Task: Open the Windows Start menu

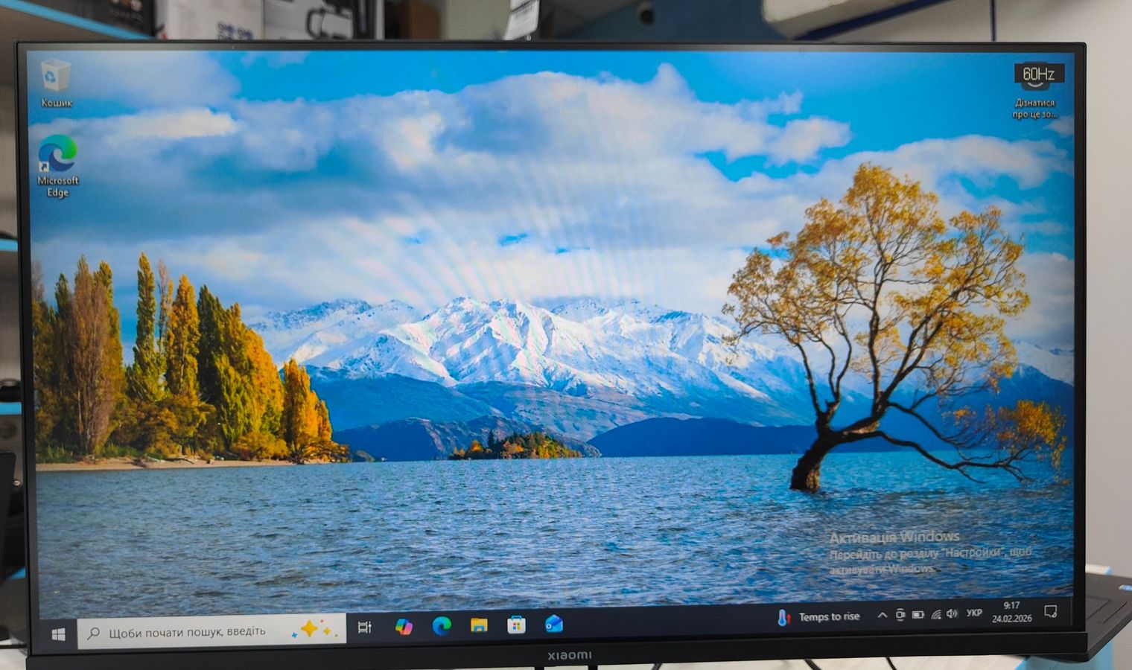Action: coord(58,634)
